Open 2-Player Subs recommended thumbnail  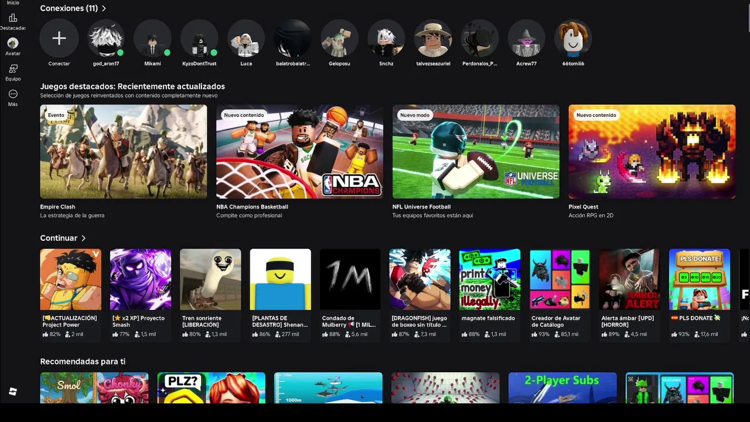[x=562, y=388]
